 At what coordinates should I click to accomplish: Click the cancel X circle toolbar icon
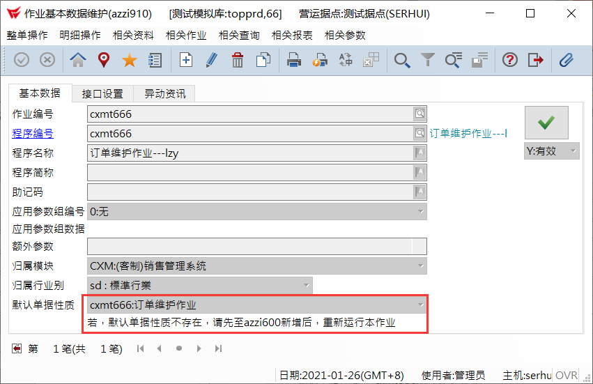47,60
